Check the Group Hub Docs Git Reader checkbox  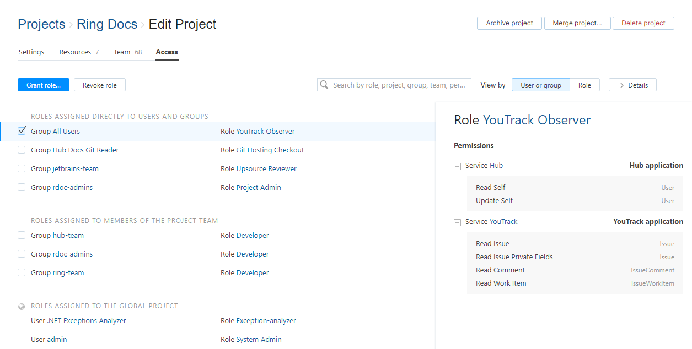pos(22,150)
